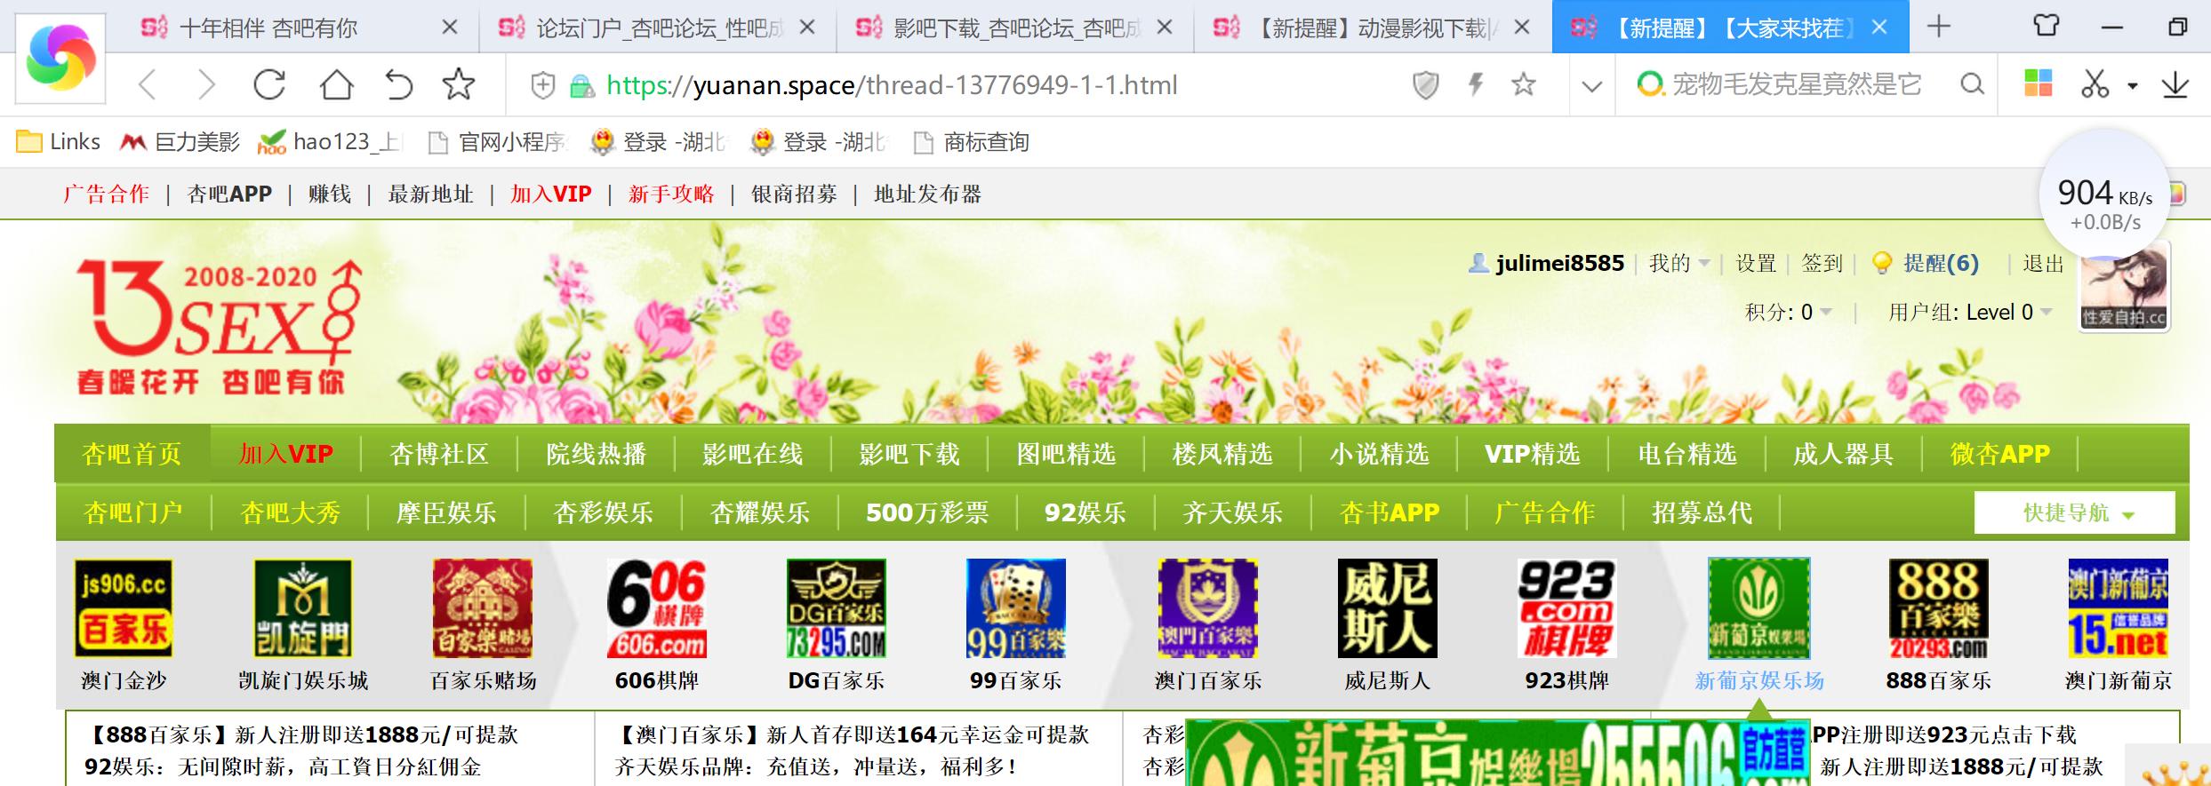Close the active 大家来找茬 tab
Viewport: 2211px width, 786px height.
tap(1879, 28)
